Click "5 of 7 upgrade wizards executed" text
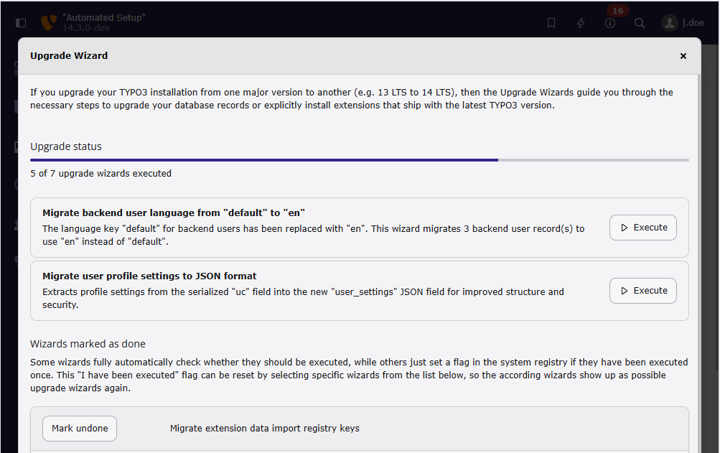This screenshot has width=720, height=453. (100, 174)
